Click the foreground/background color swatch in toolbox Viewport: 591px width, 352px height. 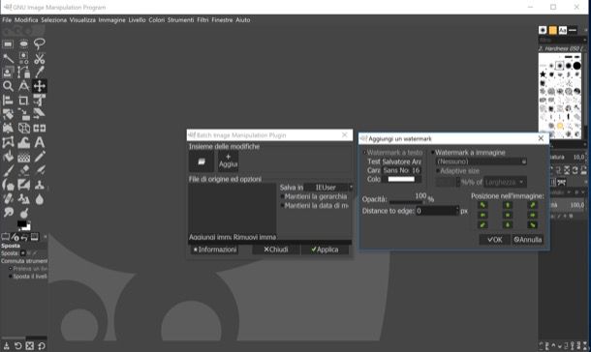tap(24, 225)
